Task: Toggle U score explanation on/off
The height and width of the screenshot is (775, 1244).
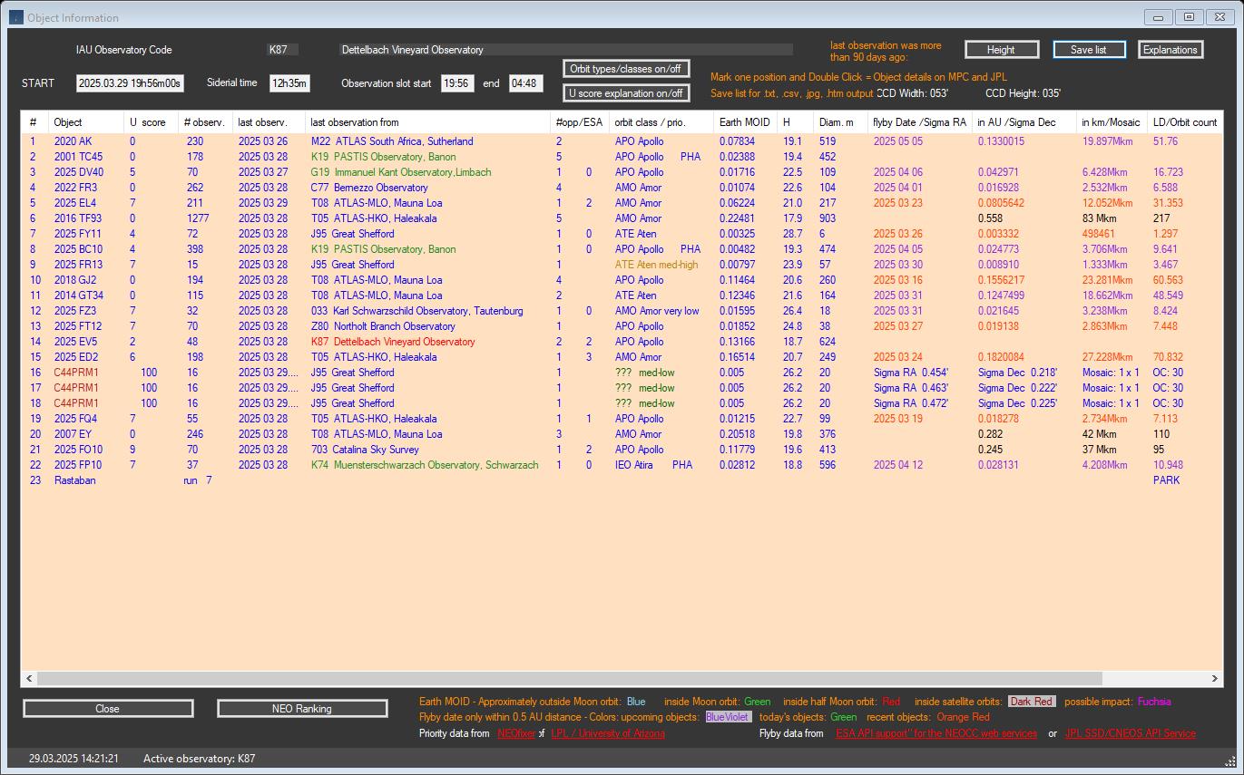Action: (x=625, y=92)
